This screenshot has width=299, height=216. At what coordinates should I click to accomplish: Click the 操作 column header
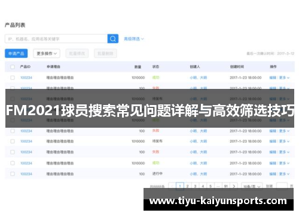[273, 67]
